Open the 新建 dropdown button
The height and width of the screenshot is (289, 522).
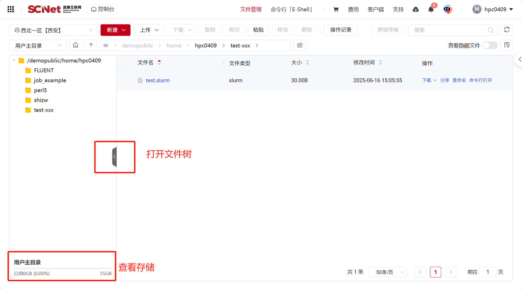tap(116, 30)
